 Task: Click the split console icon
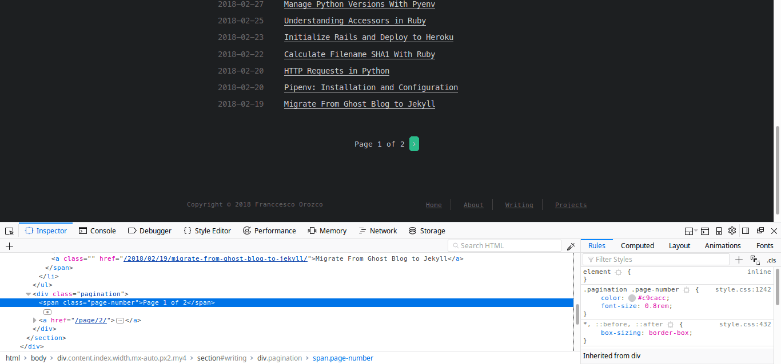click(x=705, y=231)
